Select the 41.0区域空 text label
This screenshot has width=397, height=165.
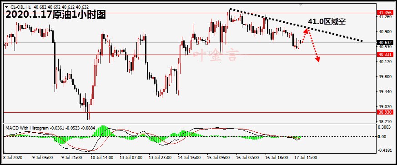pyautogui.click(x=327, y=22)
